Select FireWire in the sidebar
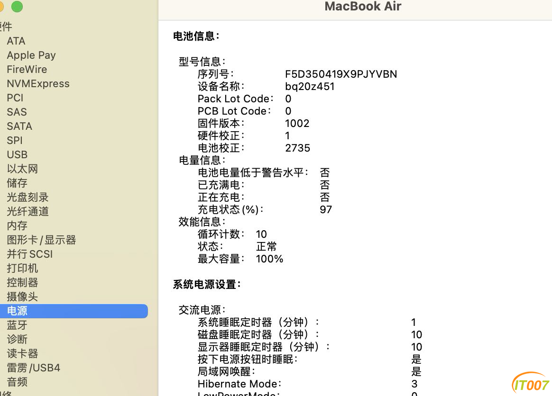552x396 pixels. (x=27, y=69)
